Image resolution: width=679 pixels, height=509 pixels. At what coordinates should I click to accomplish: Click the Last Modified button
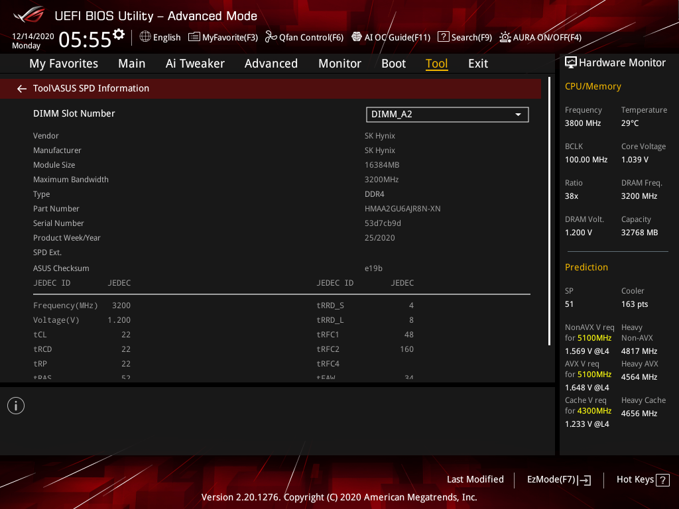tap(475, 480)
